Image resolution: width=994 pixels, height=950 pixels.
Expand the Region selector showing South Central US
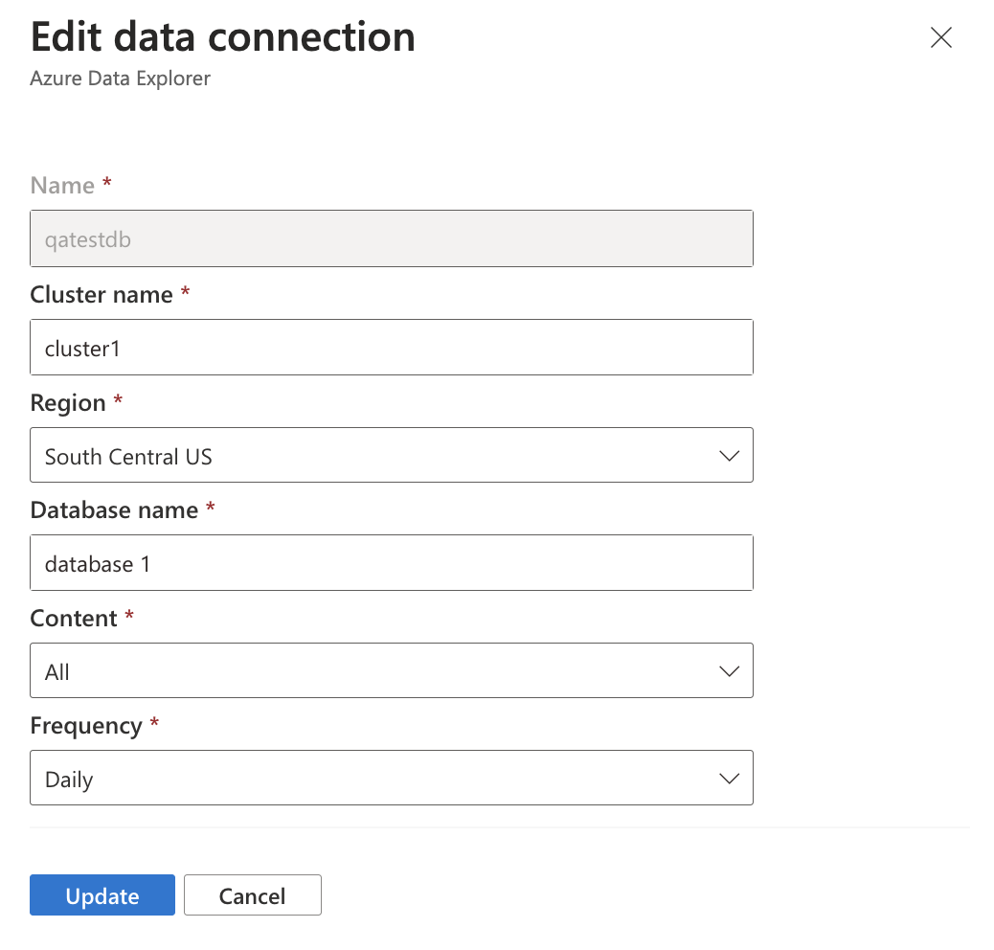(x=391, y=455)
